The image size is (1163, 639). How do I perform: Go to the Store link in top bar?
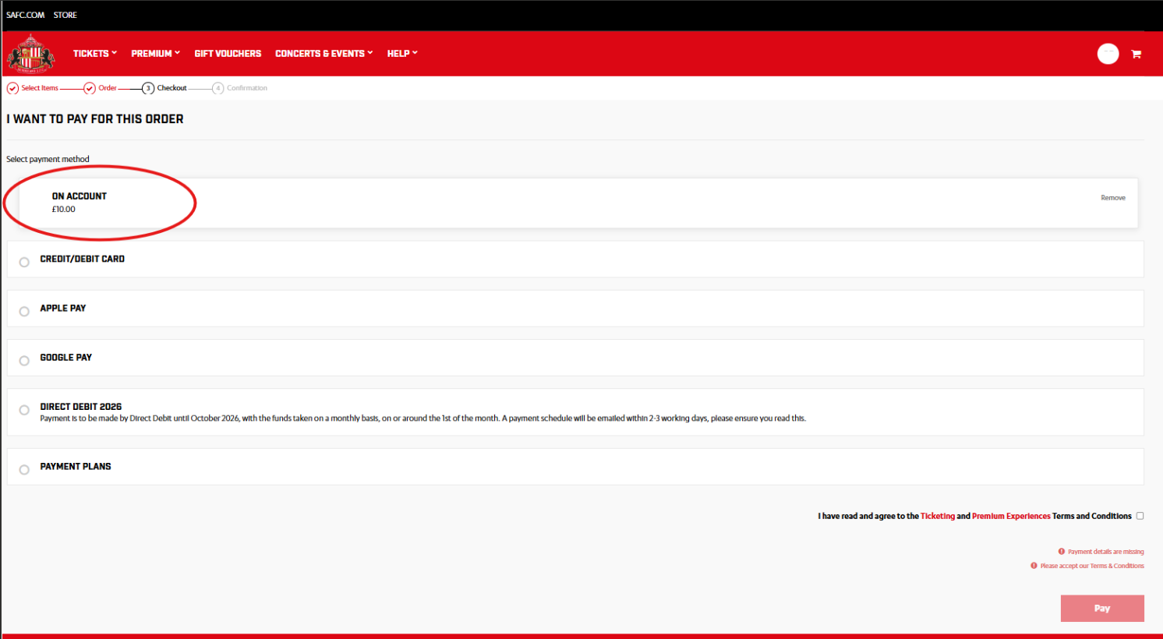[65, 15]
